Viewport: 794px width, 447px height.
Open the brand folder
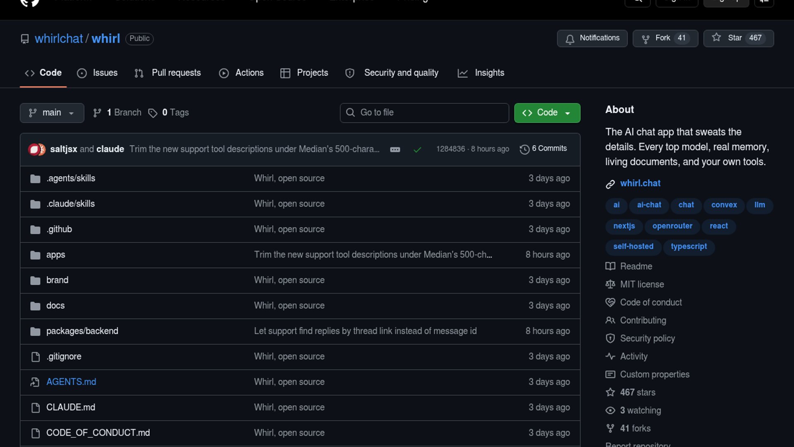click(x=57, y=280)
